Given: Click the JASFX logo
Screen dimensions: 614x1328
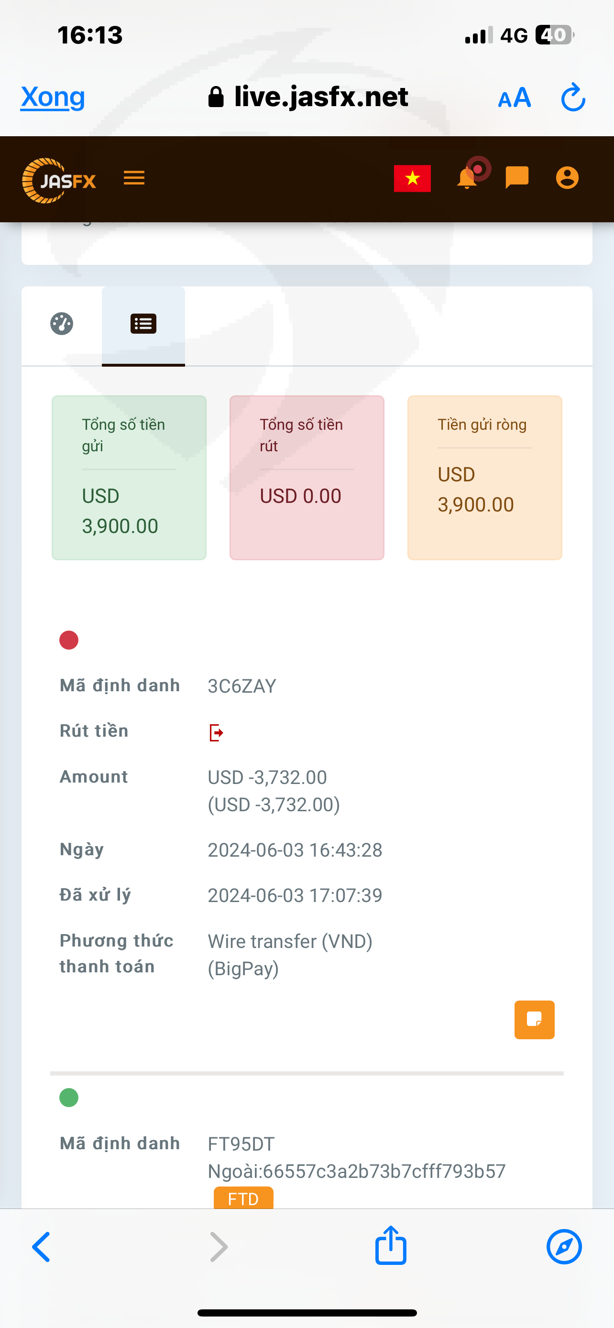Looking at the screenshot, I should point(59,180).
